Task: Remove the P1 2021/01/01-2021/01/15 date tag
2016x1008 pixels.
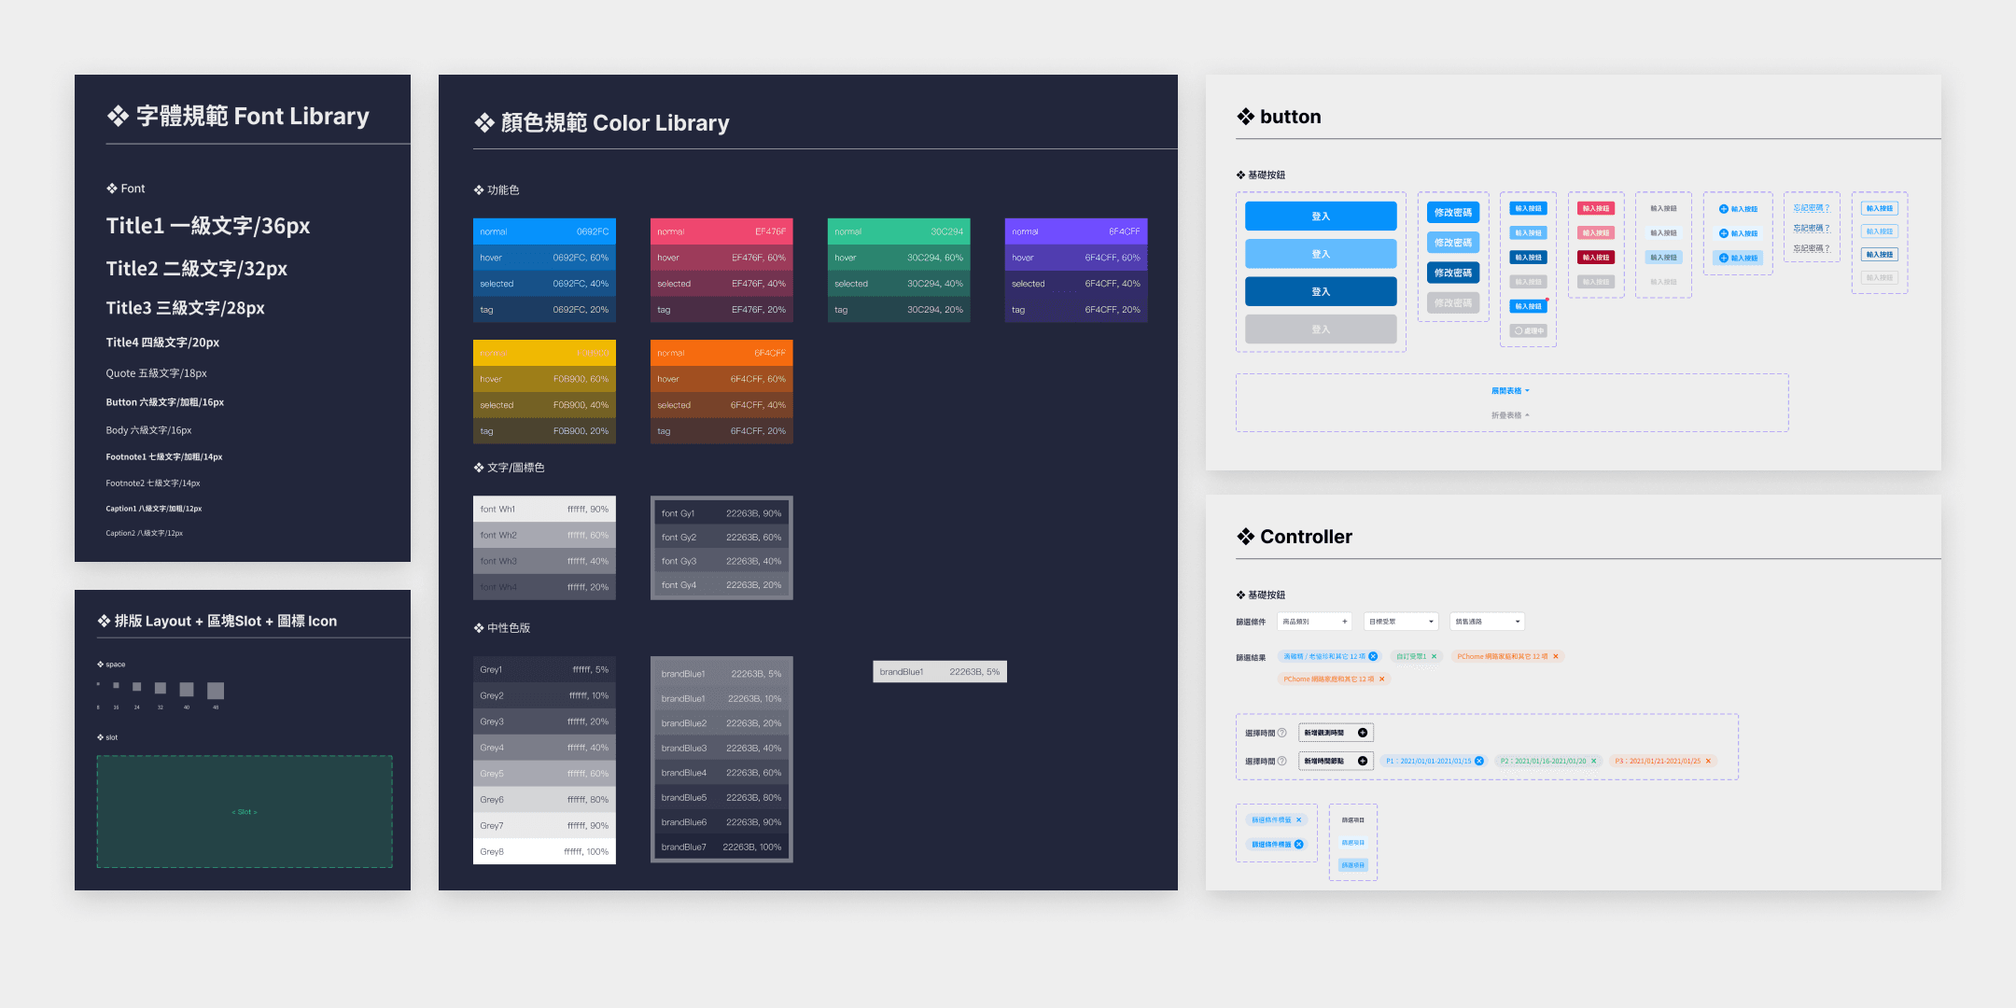Action: (1478, 761)
